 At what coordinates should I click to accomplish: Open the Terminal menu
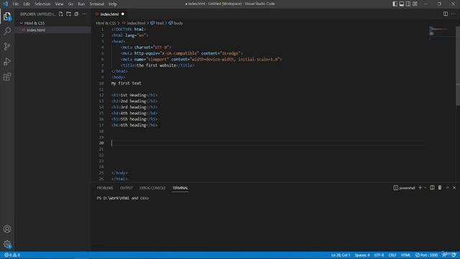(x=97, y=4)
